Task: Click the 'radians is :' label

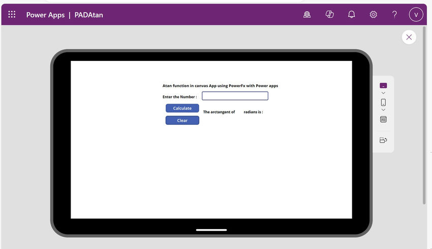Action: pos(253,112)
